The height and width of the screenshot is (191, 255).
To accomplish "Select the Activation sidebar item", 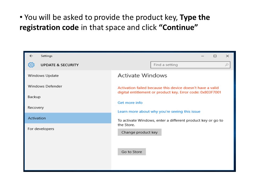I will (x=68, y=118).
